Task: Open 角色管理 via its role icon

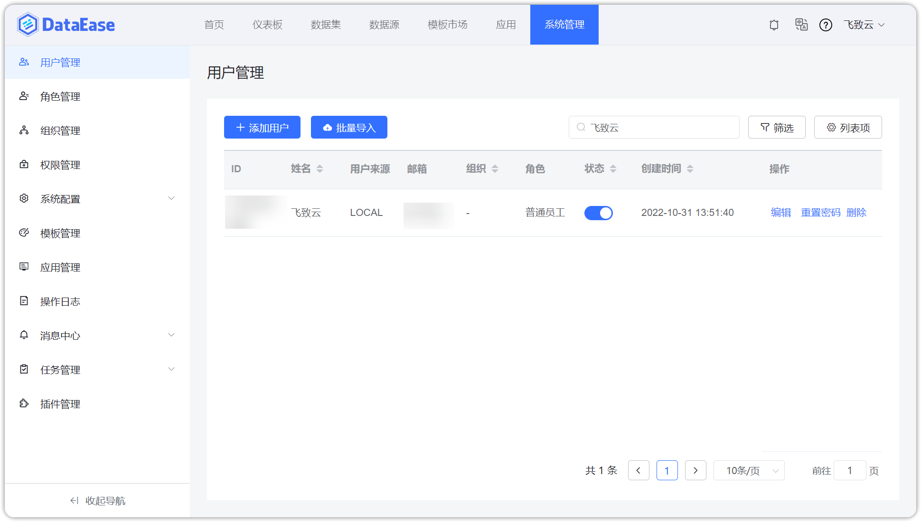Action: [x=24, y=96]
